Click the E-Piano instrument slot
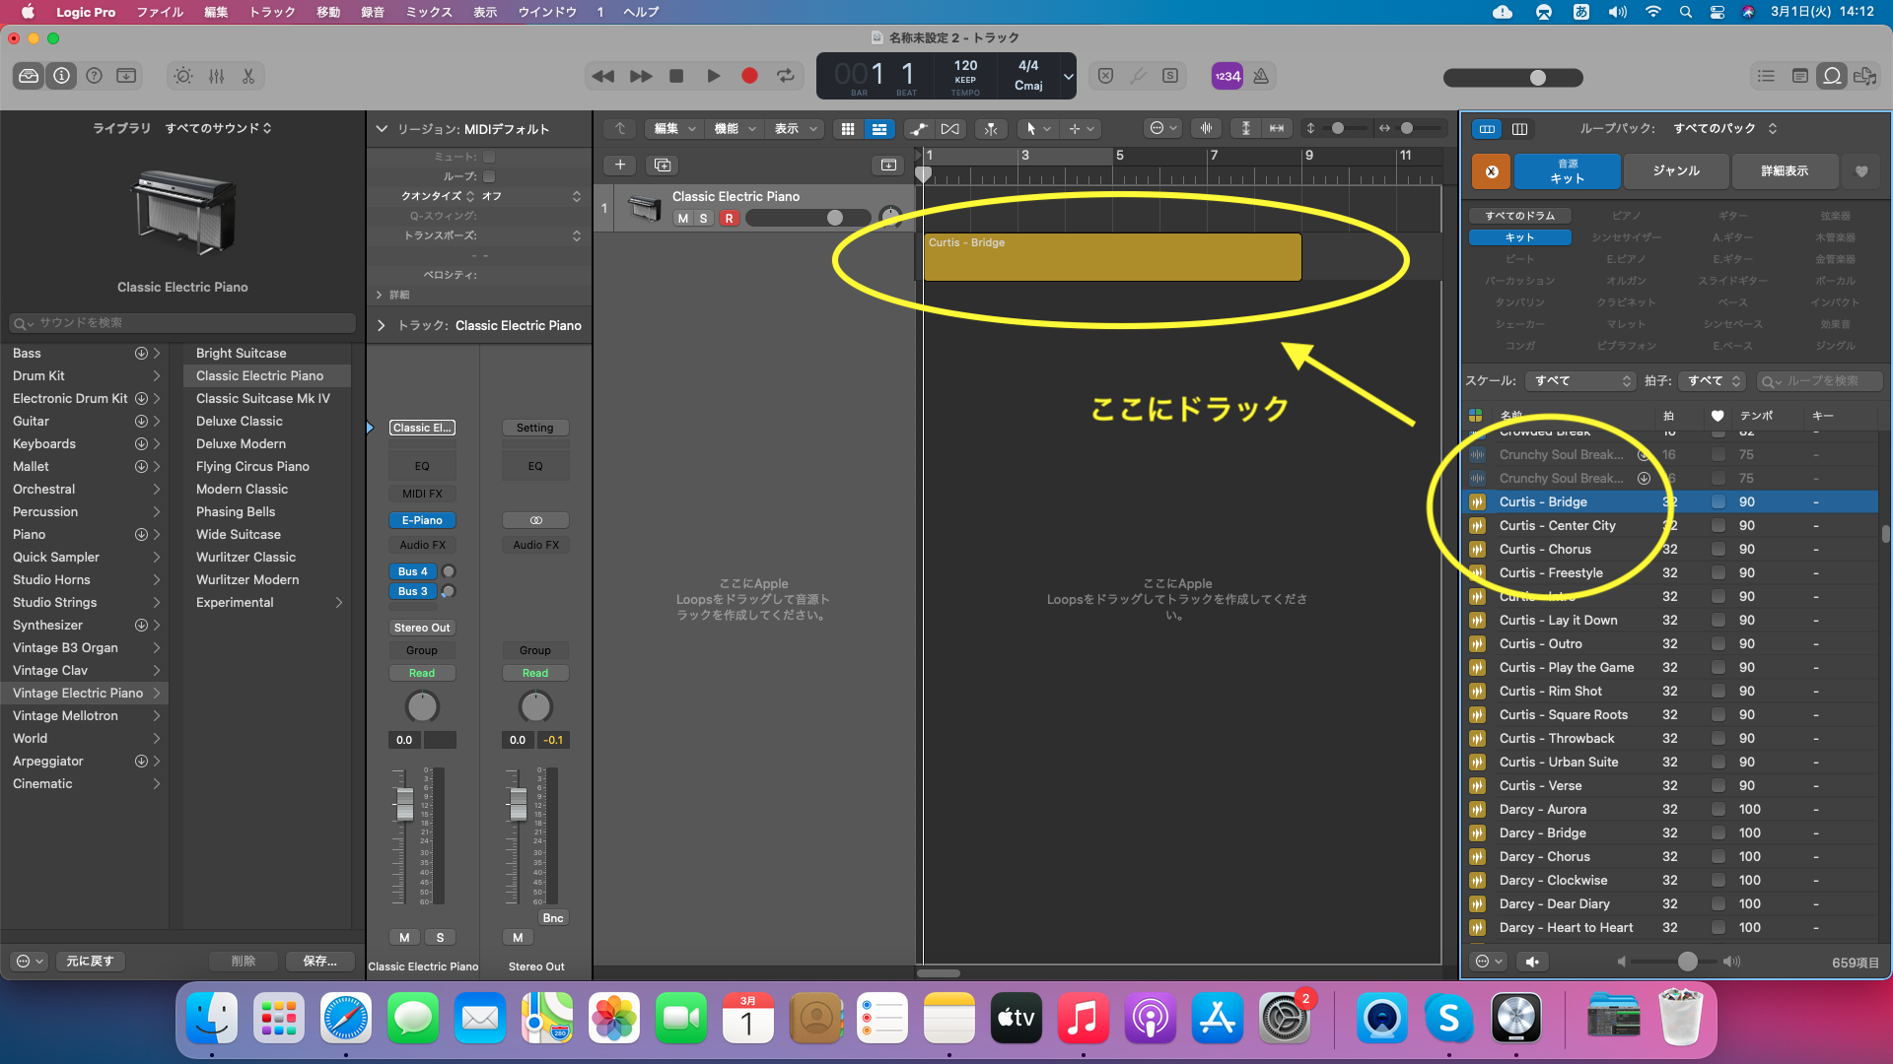 click(422, 520)
